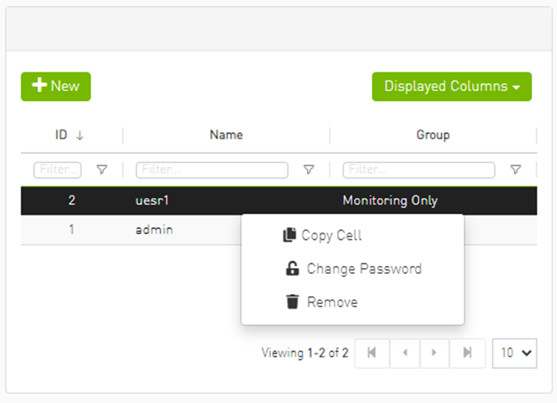Viewport: 557px width, 403px height.
Task: Click the Group column filter funnel icon
Action: tap(516, 170)
